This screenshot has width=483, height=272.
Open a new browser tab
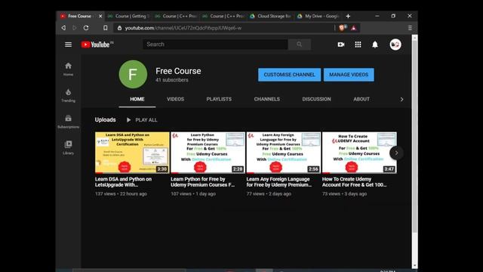tap(348, 16)
